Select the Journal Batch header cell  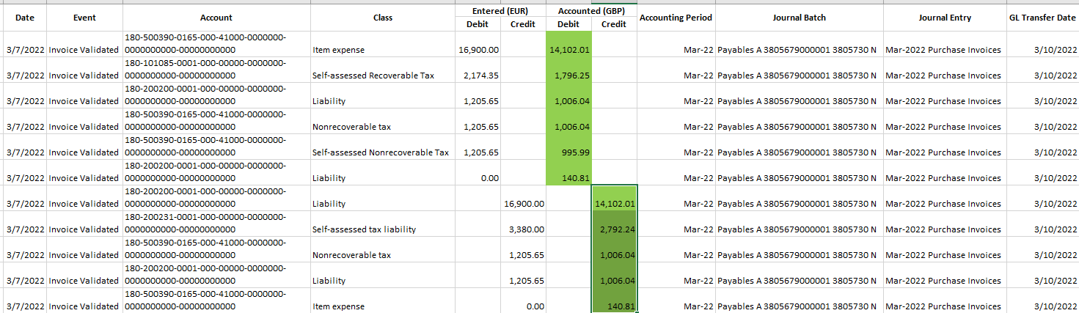pos(799,18)
